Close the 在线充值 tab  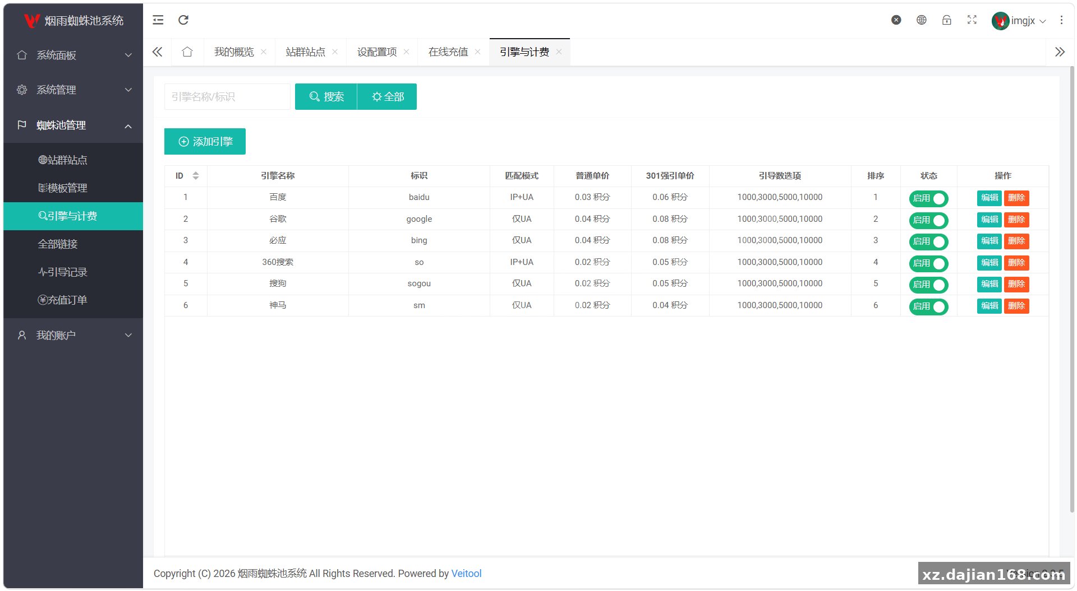[477, 52]
